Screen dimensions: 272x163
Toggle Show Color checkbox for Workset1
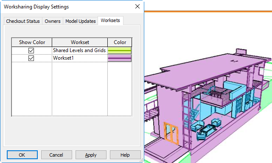tap(31, 58)
